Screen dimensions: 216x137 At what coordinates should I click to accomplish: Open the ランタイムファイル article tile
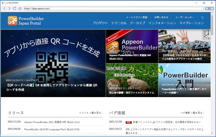[184, 46]
